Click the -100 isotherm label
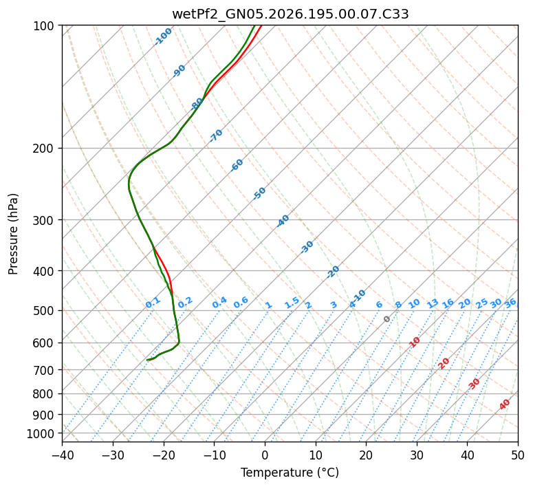533x487 pixels. click(163, 36)
